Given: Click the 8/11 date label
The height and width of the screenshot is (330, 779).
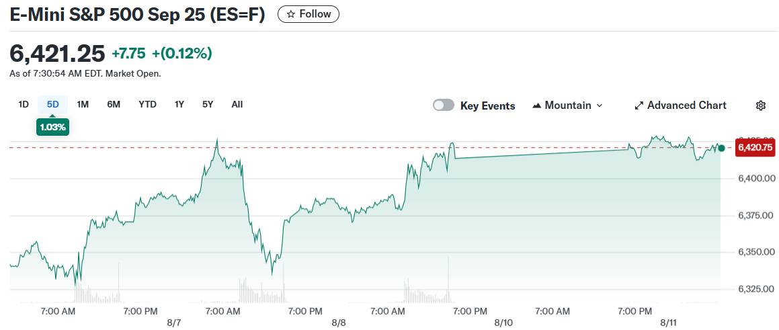Looking at the screenshot, I should 668,323.
